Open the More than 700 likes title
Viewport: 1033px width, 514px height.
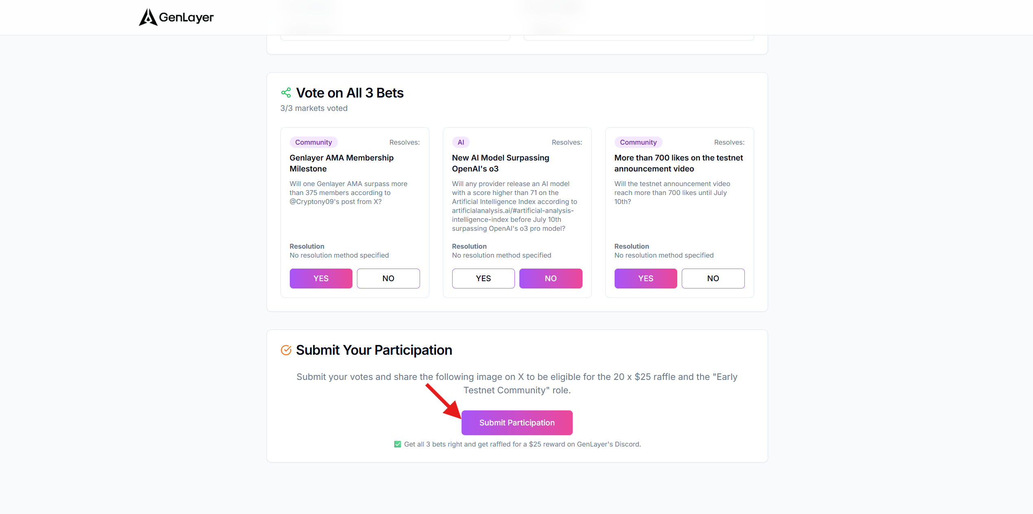coord(679,163)
